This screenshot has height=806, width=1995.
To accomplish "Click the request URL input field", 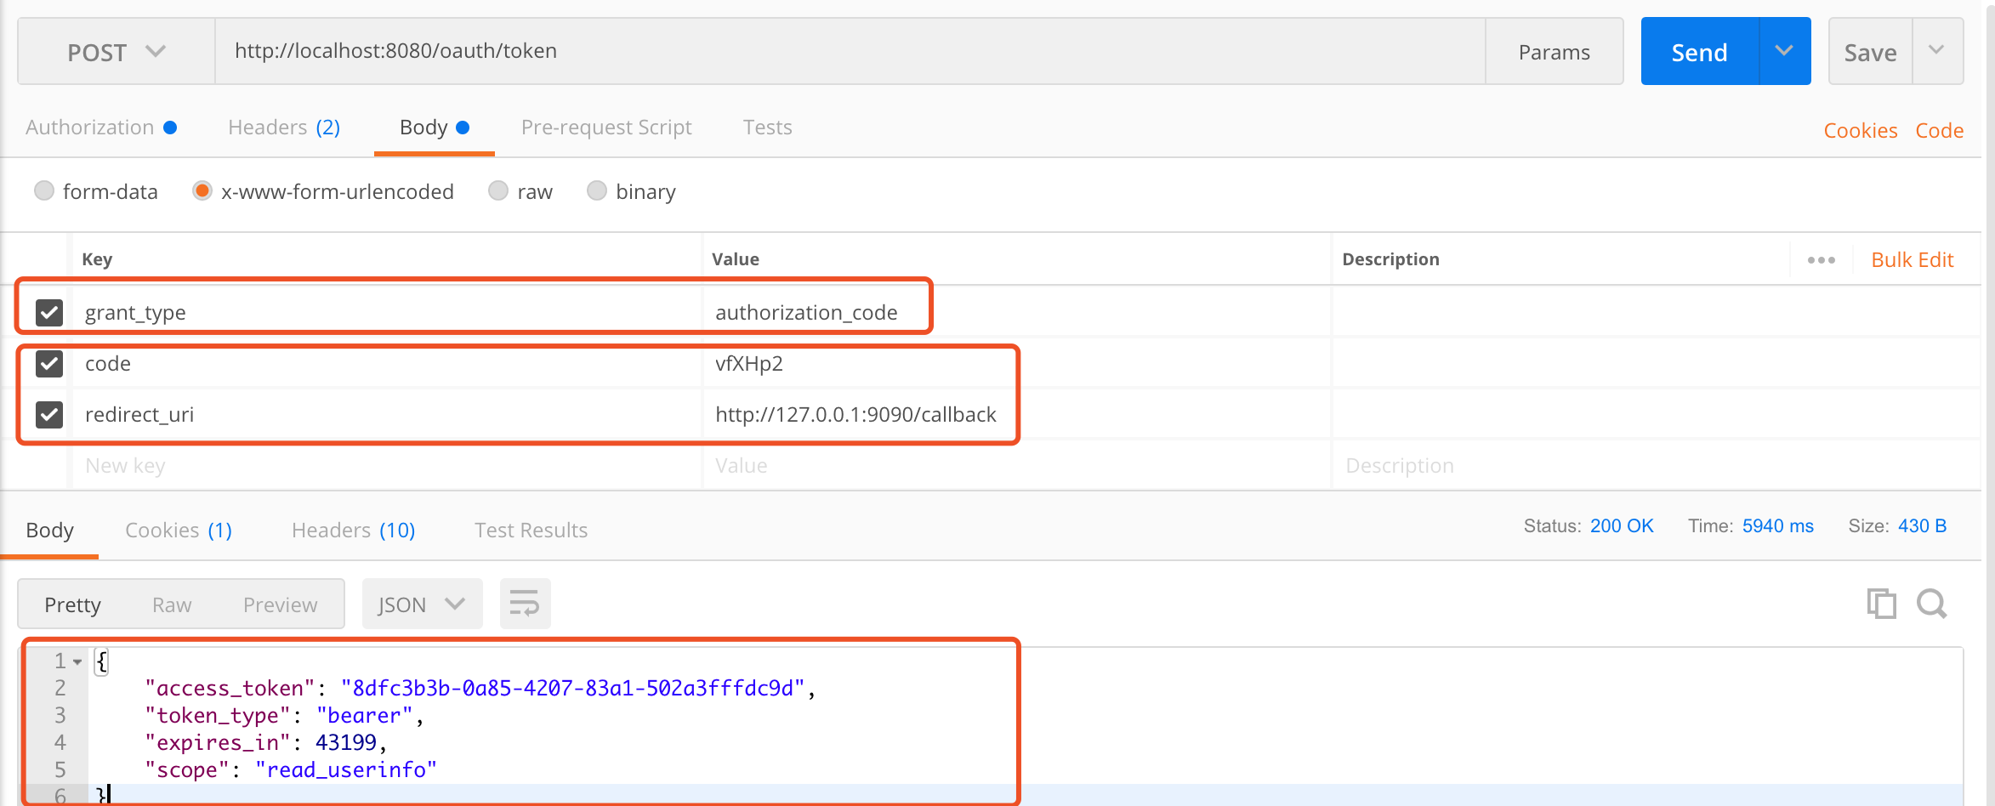I will [850, 51].
